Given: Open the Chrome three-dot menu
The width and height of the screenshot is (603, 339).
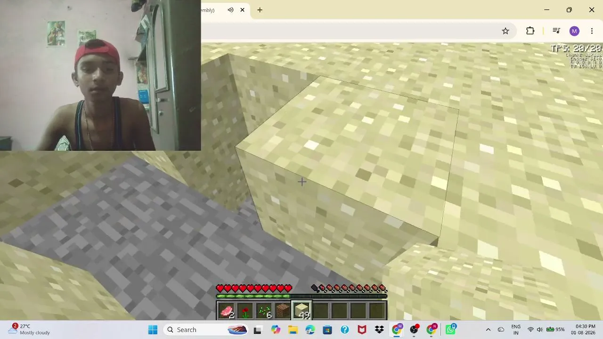Looking at the screenshot, I should pyautogui.click(x=592, y=31).
